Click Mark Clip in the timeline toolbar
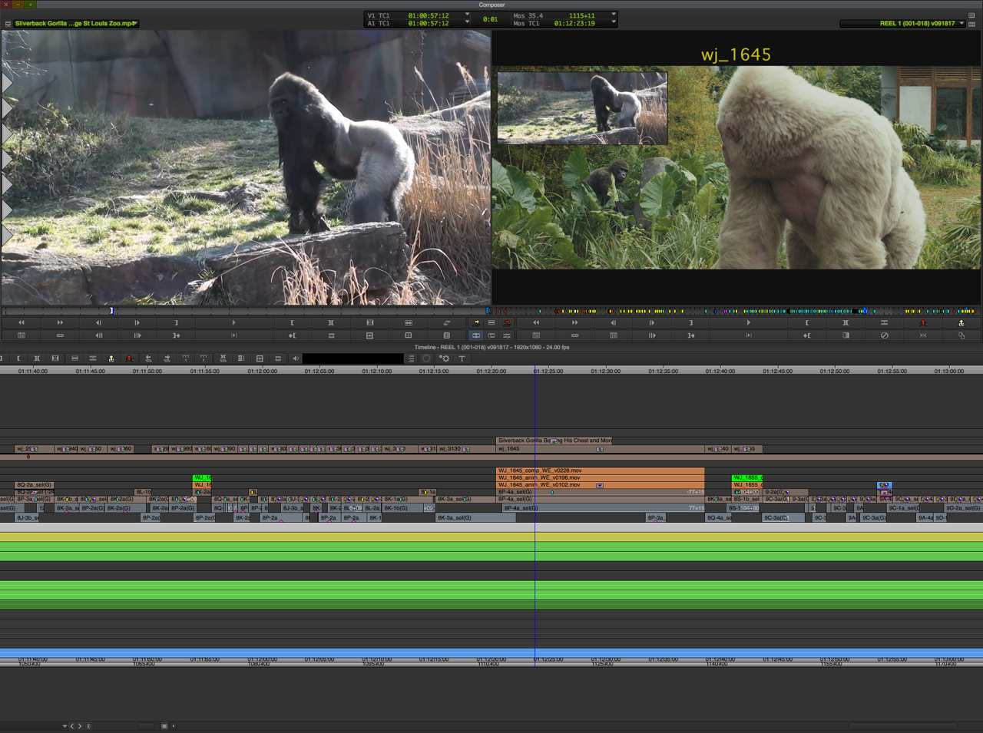Image resolution: width=983 pixels, height=733 pixels. coord(37,358)
